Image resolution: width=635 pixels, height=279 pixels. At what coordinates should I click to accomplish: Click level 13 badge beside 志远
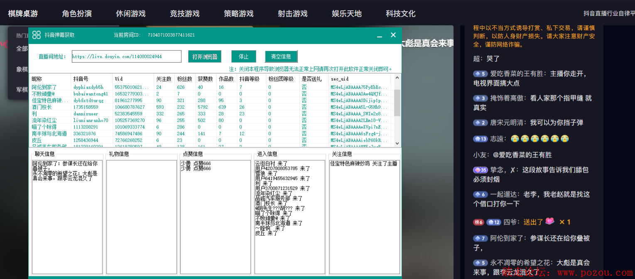[481, 139]
